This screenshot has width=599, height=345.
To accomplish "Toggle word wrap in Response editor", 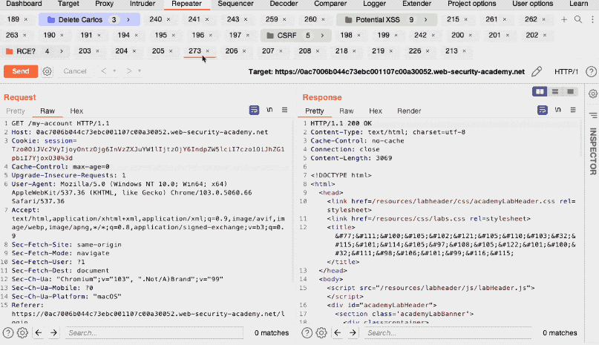I will tap(543, 110).
